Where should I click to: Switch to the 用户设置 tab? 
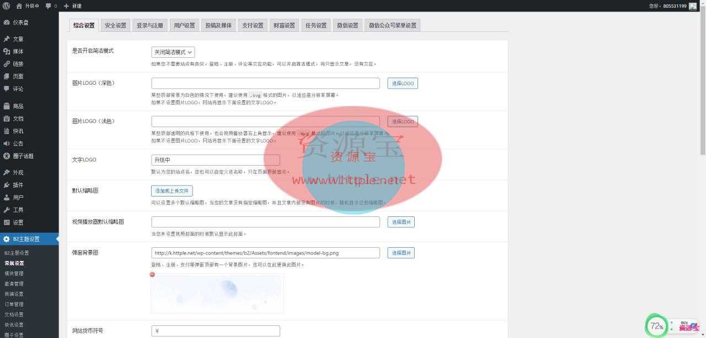coord(184,25)
